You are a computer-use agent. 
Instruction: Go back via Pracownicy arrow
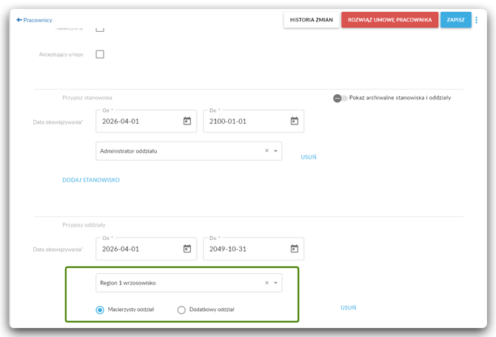click(34, 20)
